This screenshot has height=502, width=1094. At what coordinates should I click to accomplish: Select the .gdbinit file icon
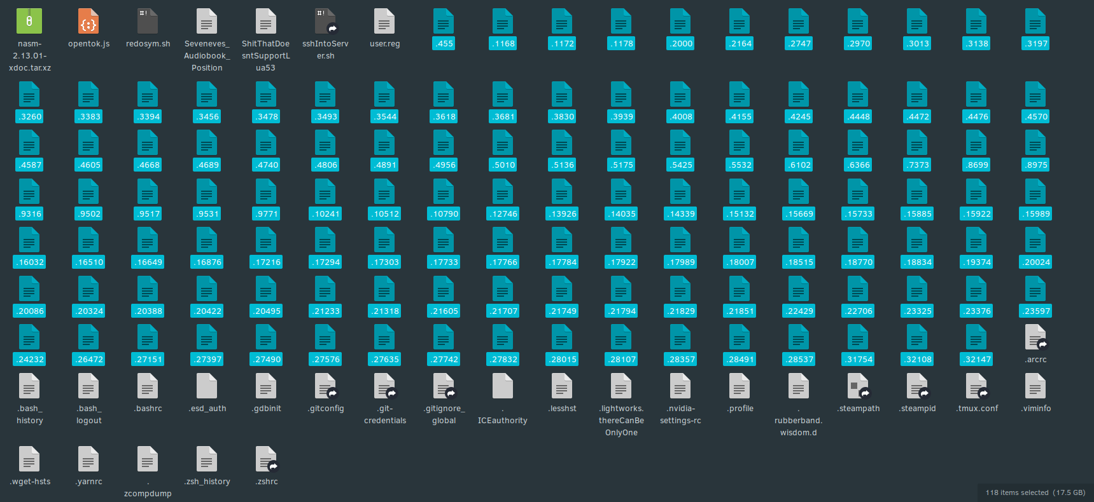(266, 386)
